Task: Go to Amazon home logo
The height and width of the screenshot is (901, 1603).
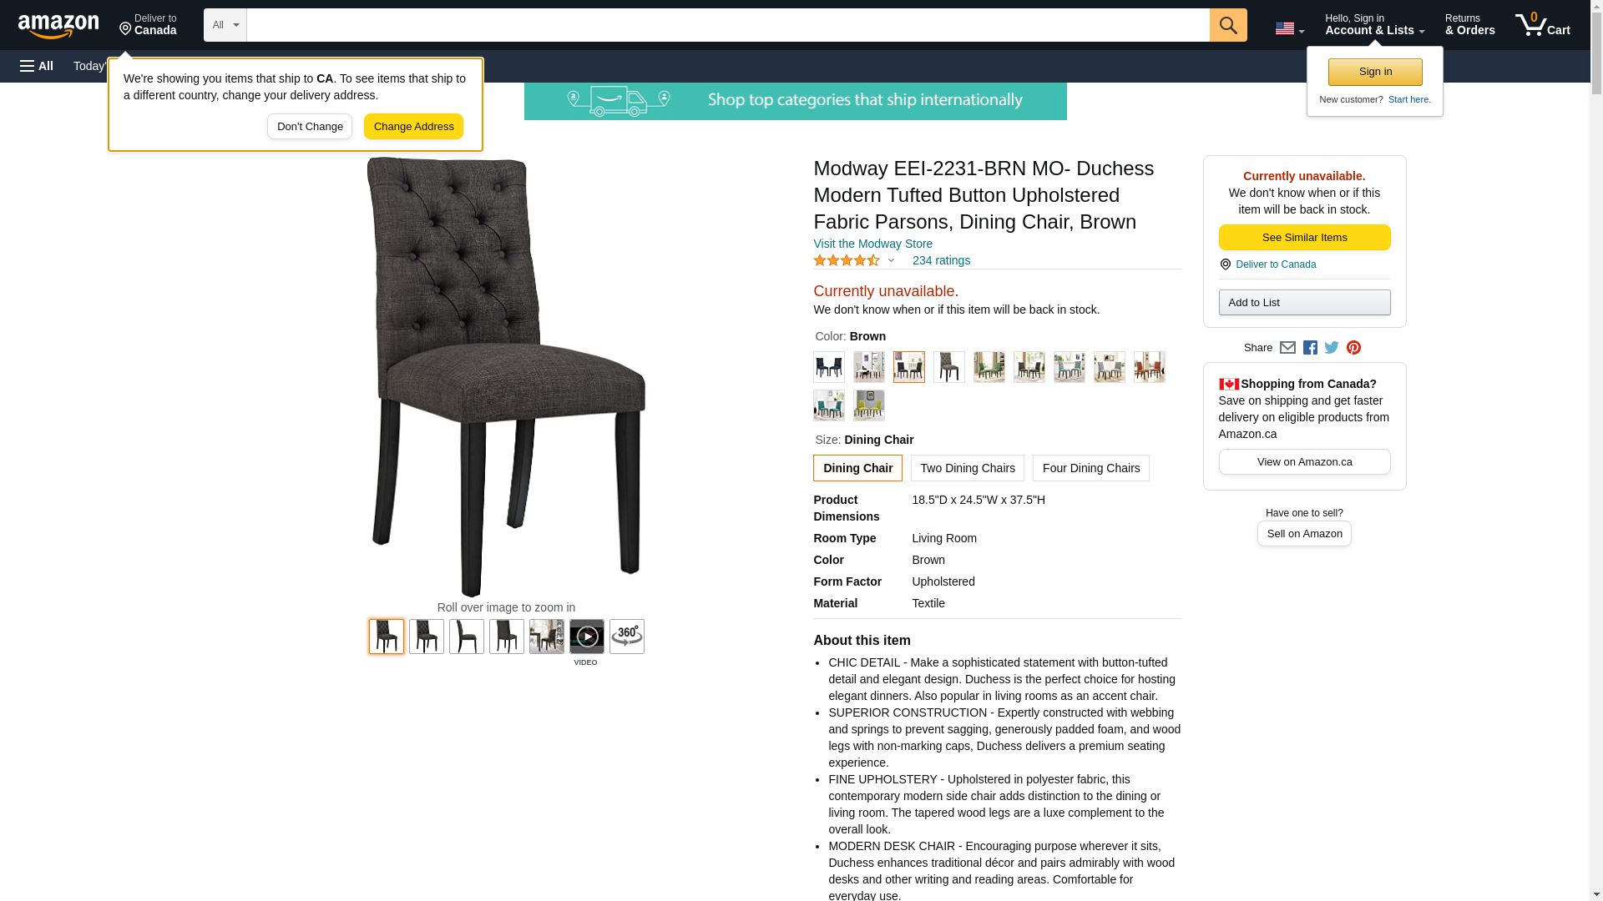Action: 58,26
